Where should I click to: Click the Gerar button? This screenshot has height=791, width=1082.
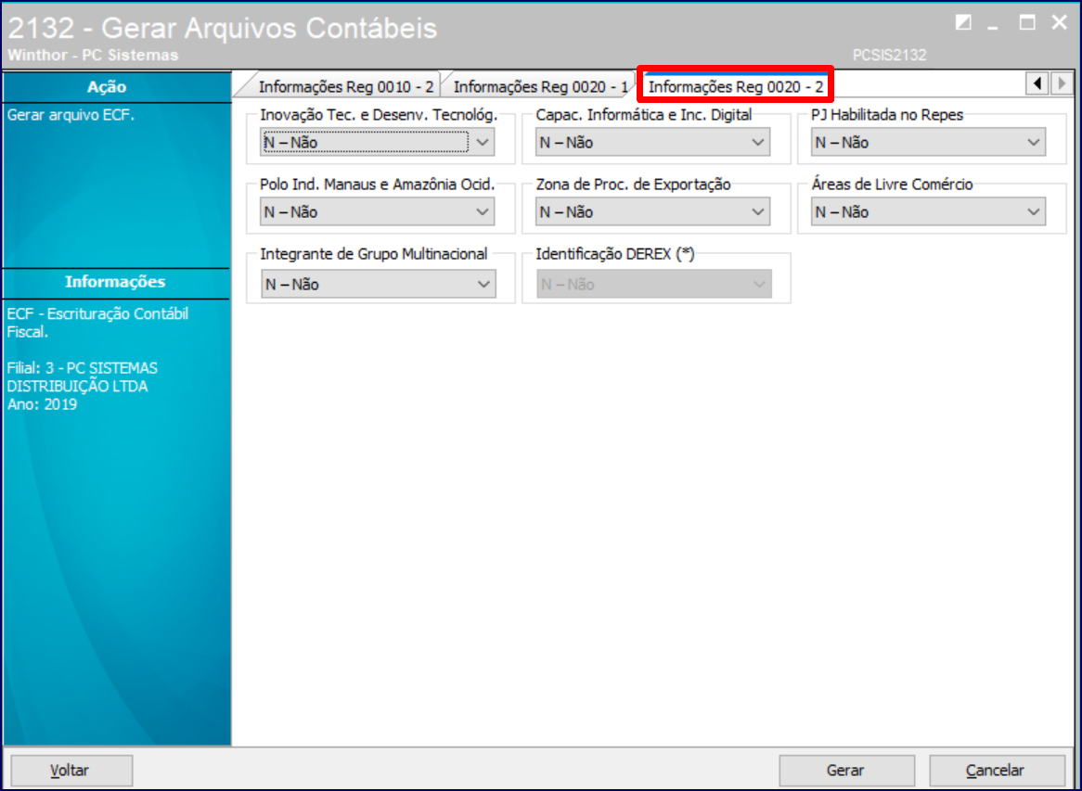click(846, 771)
